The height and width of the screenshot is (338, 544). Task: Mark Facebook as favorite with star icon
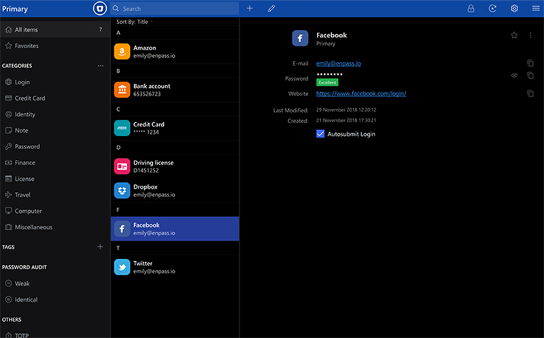pyautogui.click(x=514, y=35)
